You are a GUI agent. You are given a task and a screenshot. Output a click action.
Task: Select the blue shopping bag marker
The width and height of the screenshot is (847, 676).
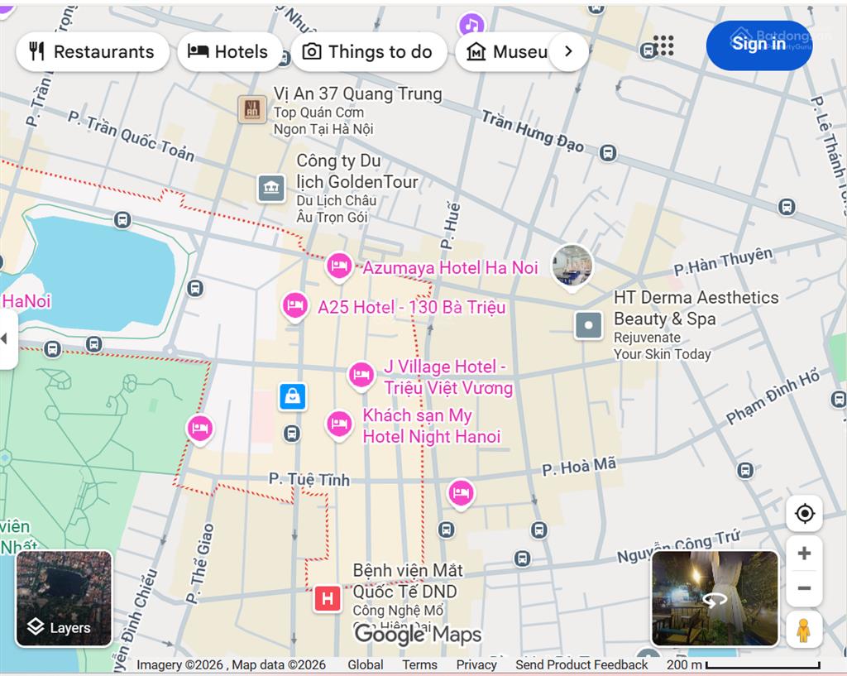pyautogui.click(x=293, y=396)
